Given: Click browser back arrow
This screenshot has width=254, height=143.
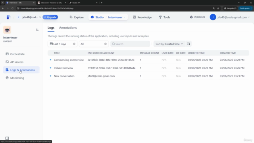Looking at the screenshot, I should tap(3, 8).
